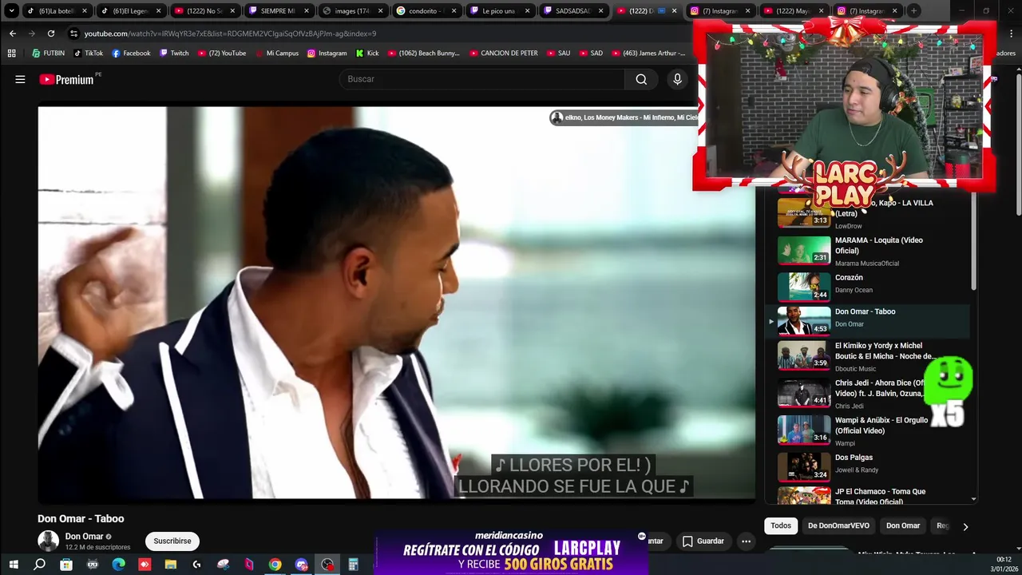This screenshot has height=575, width=1022.
Task: Select the Todos filter chip
Action: (x=781, y=525)
